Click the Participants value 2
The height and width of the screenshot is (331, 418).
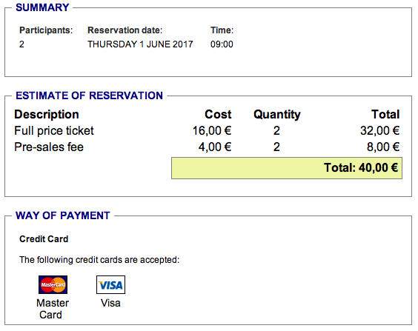pos(21,44)
